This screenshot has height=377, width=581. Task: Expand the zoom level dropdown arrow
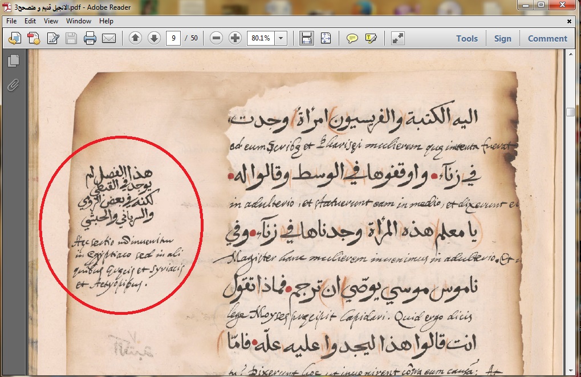coord(281,38)
